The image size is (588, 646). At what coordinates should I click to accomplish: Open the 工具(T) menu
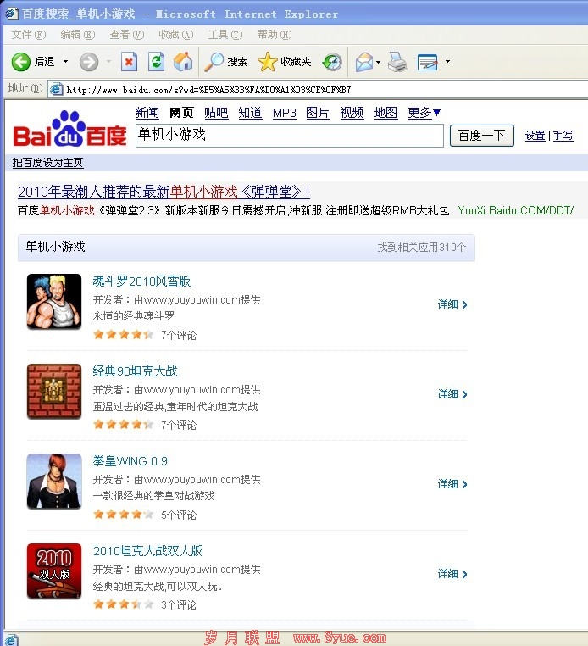pyautogui.click(x=225, y=35)
